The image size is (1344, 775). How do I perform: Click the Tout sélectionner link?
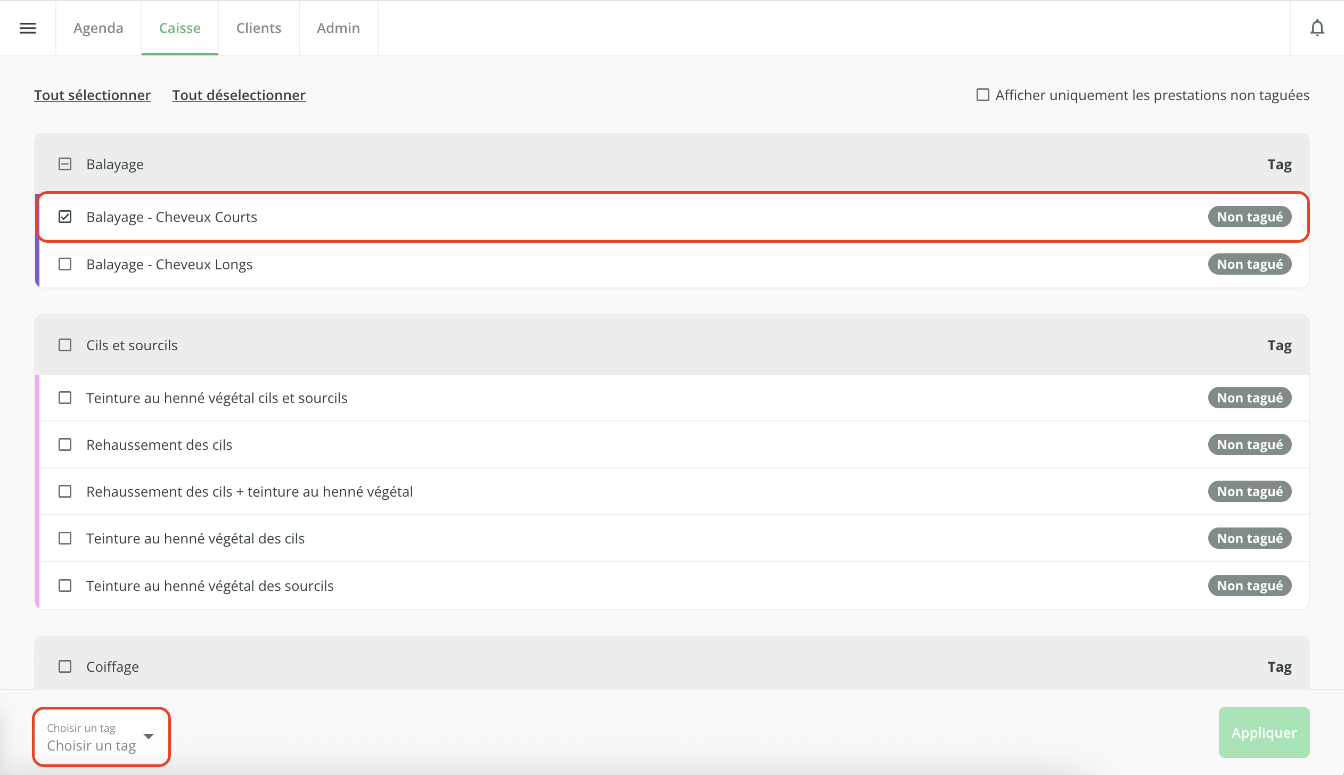tap(93, 95)
